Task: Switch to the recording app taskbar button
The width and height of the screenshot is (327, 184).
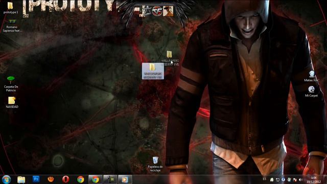Action: tap(110, 179)
